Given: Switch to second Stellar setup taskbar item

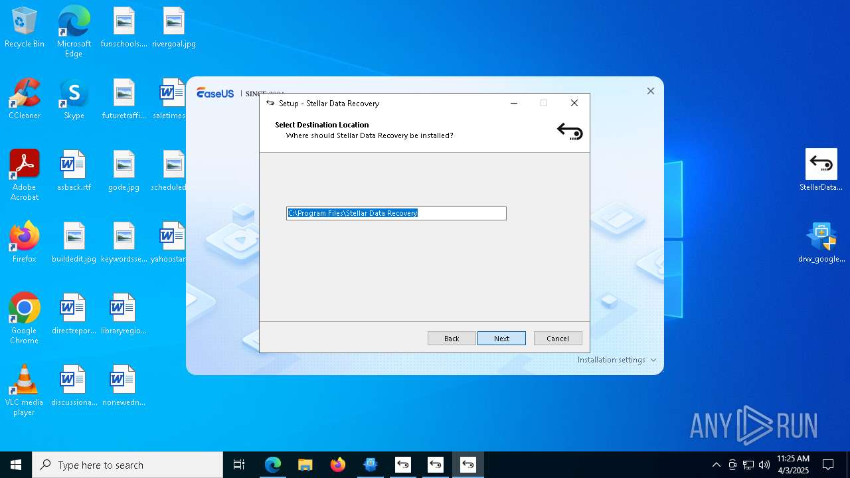Looking at the screenshot, I should 436,465.
